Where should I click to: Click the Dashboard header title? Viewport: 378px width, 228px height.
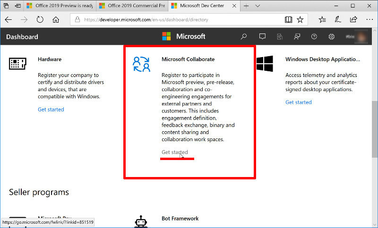[22, 37]
